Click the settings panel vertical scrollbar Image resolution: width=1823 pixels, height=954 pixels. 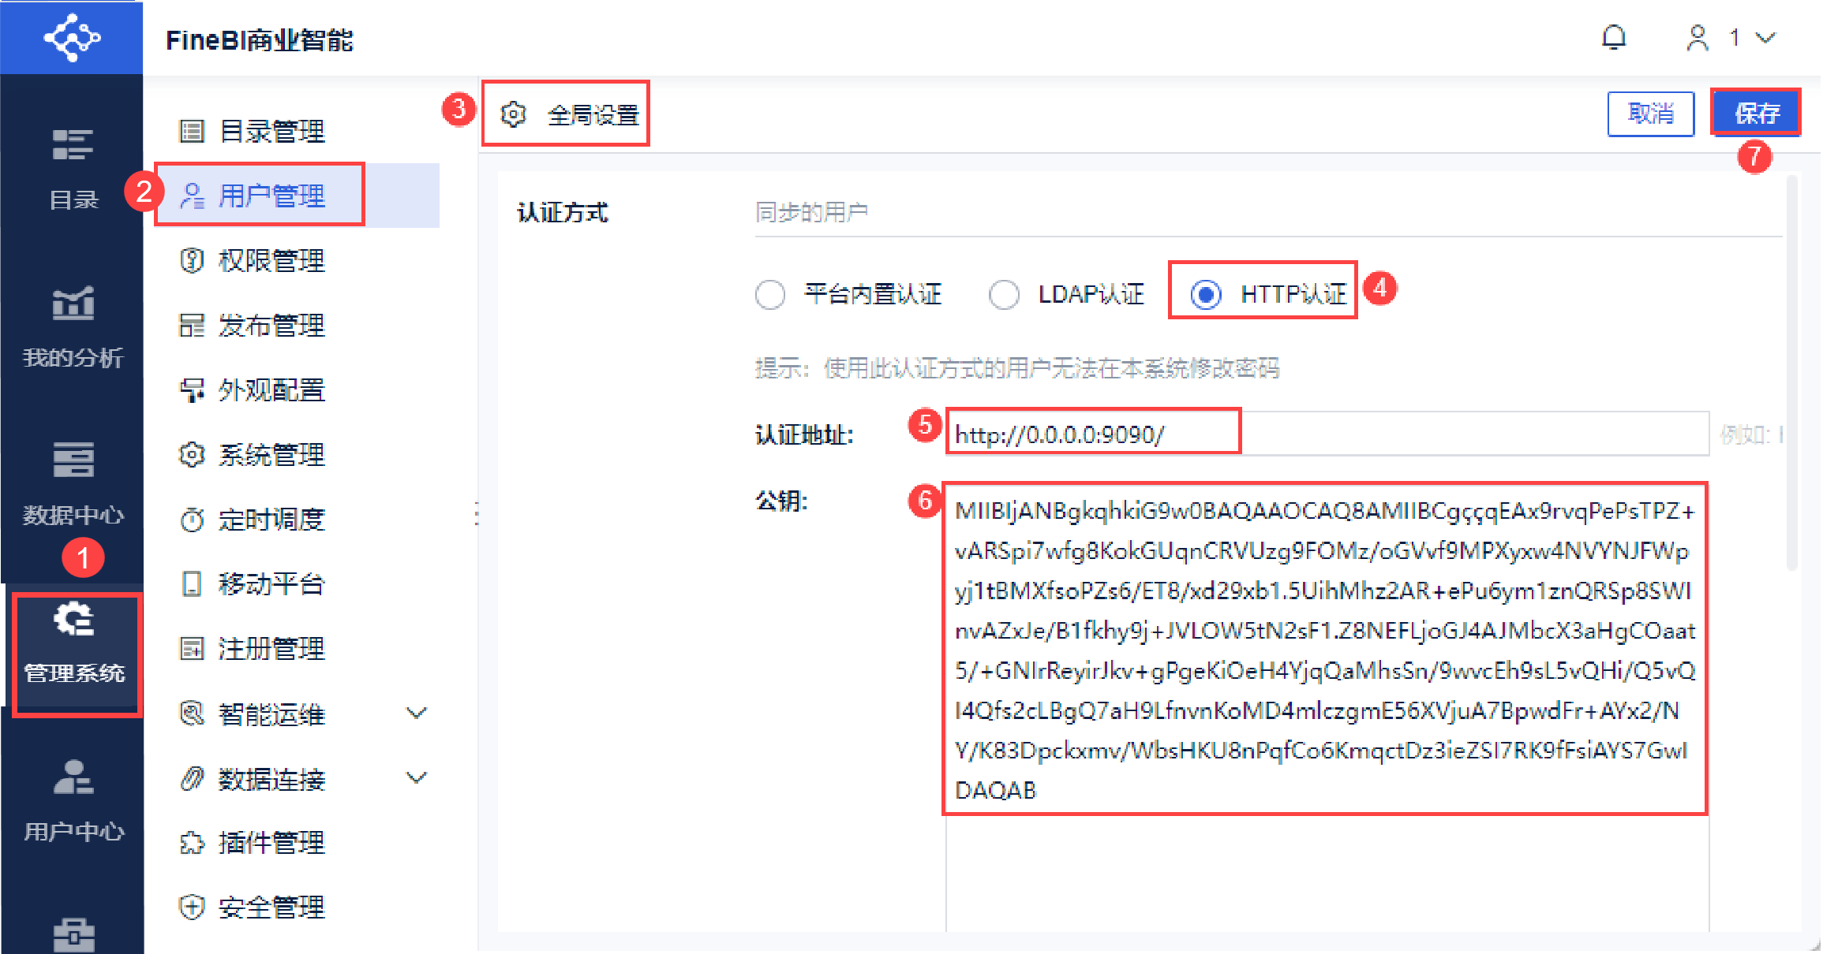(1791, 371)
